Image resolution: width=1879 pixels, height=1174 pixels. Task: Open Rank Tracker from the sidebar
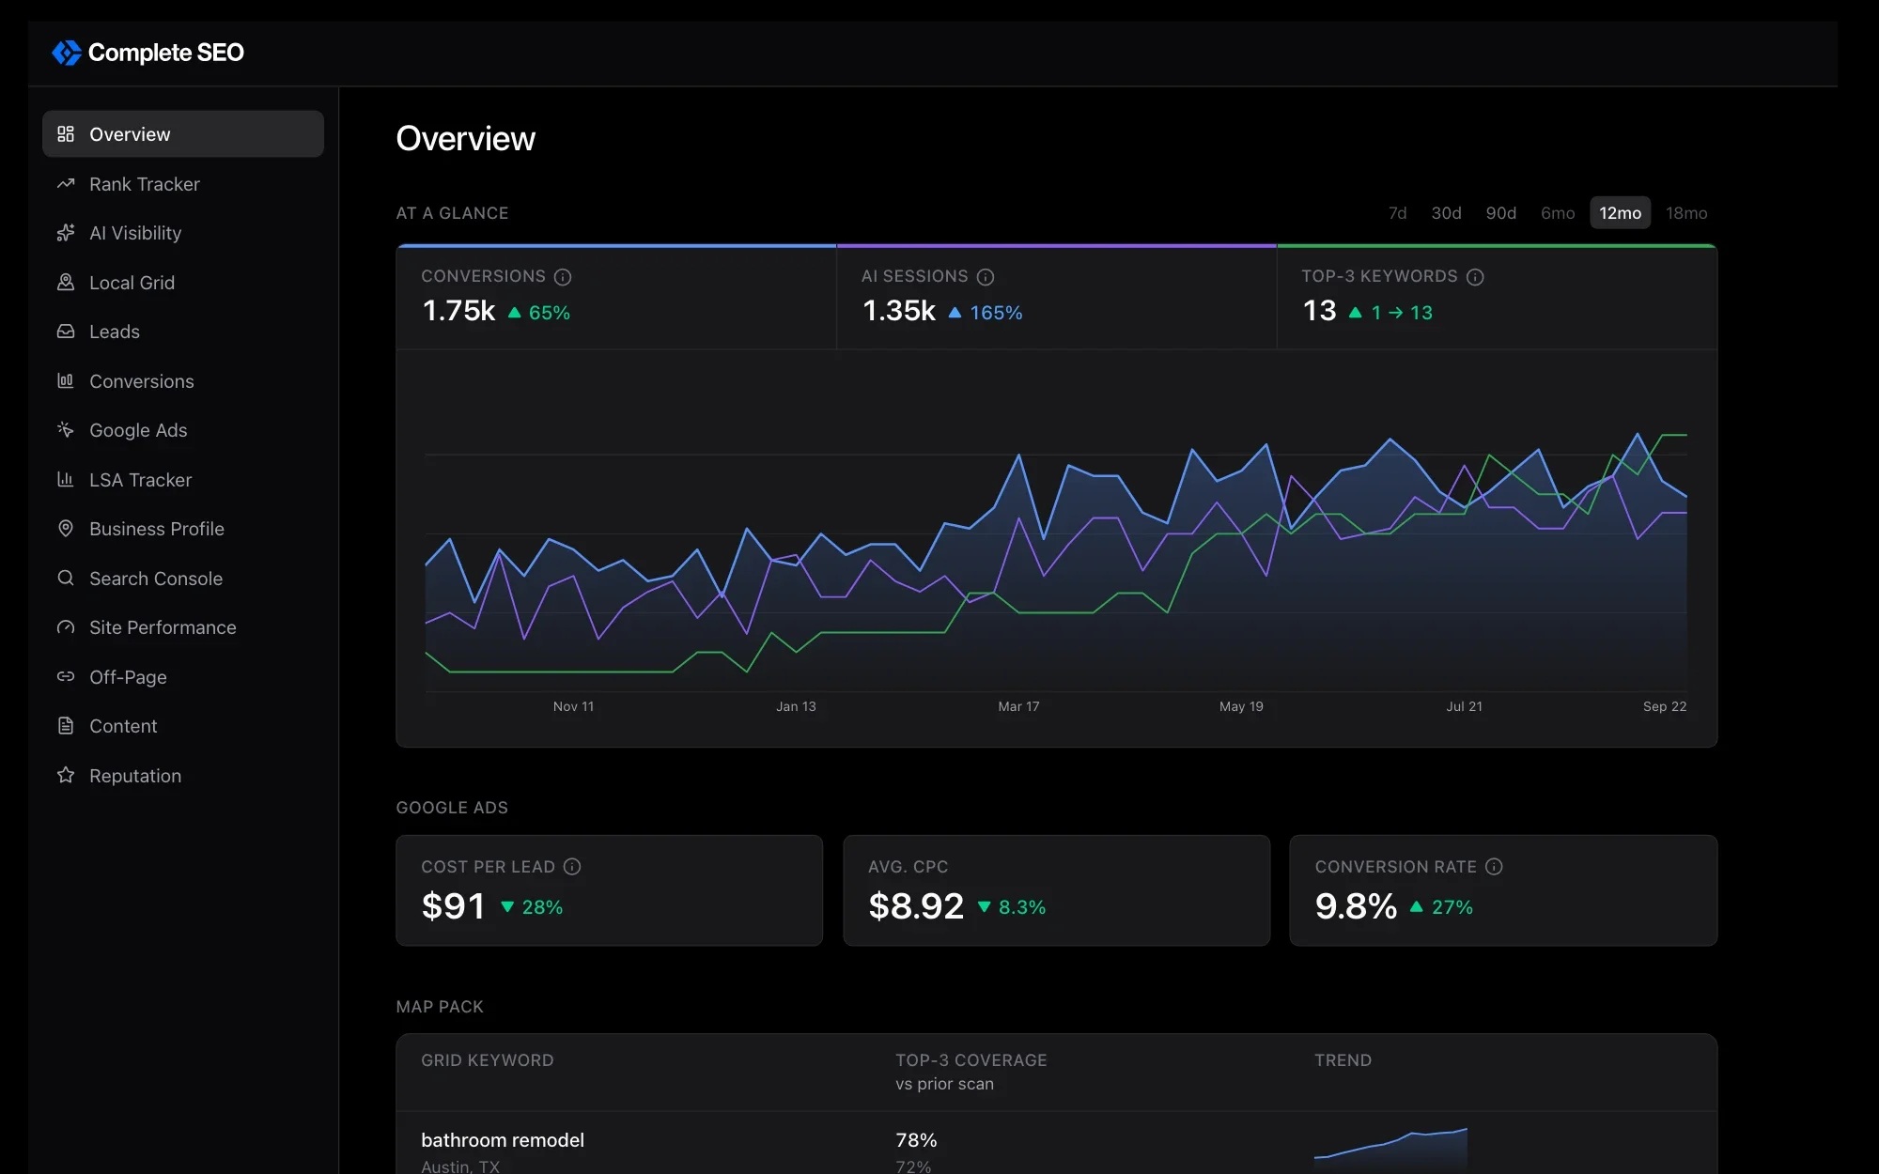click(183, 184)
